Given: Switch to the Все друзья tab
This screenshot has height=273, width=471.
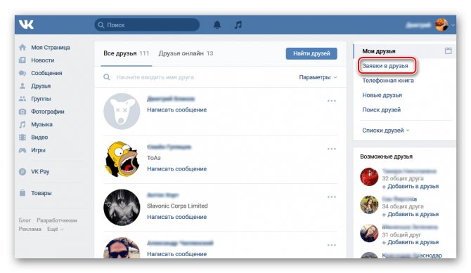Looking at the screenshot, I should tap(126, 53).
